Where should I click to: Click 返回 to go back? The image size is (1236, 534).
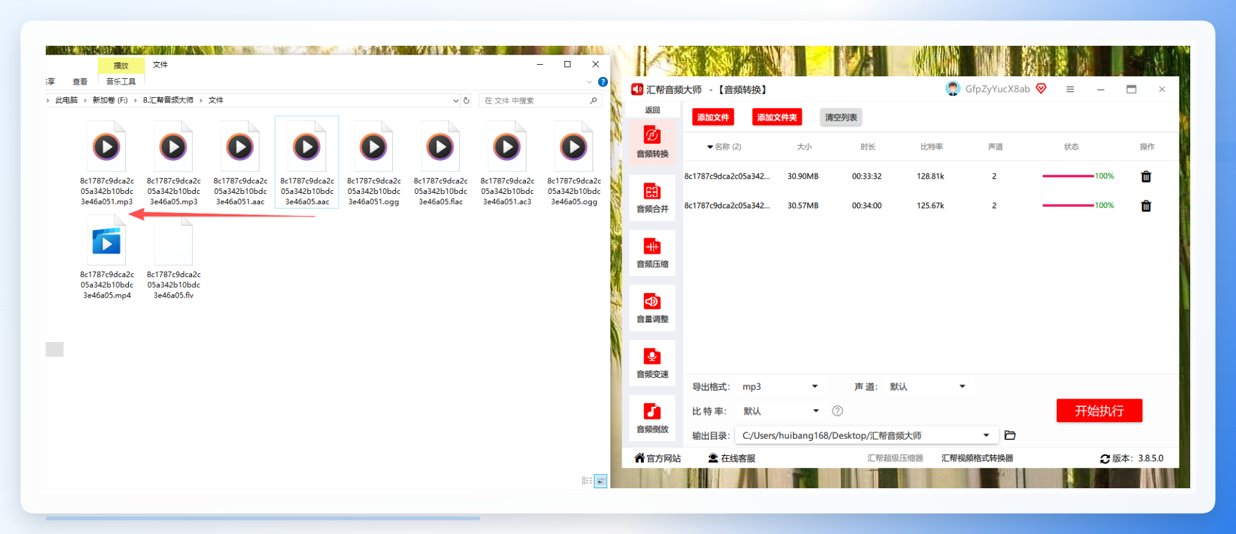coord(652,110)
